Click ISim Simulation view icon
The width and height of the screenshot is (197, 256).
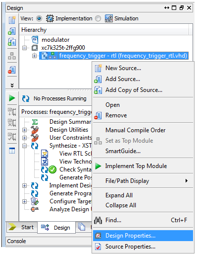pyautogui.click(x=109, y=18)
